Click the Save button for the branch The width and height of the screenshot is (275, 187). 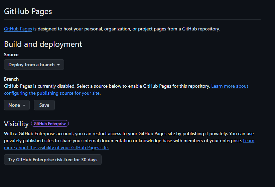click(x=44, y=105)
